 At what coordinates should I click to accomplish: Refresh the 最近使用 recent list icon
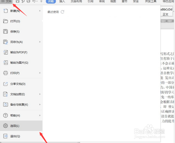click(63, 12)
